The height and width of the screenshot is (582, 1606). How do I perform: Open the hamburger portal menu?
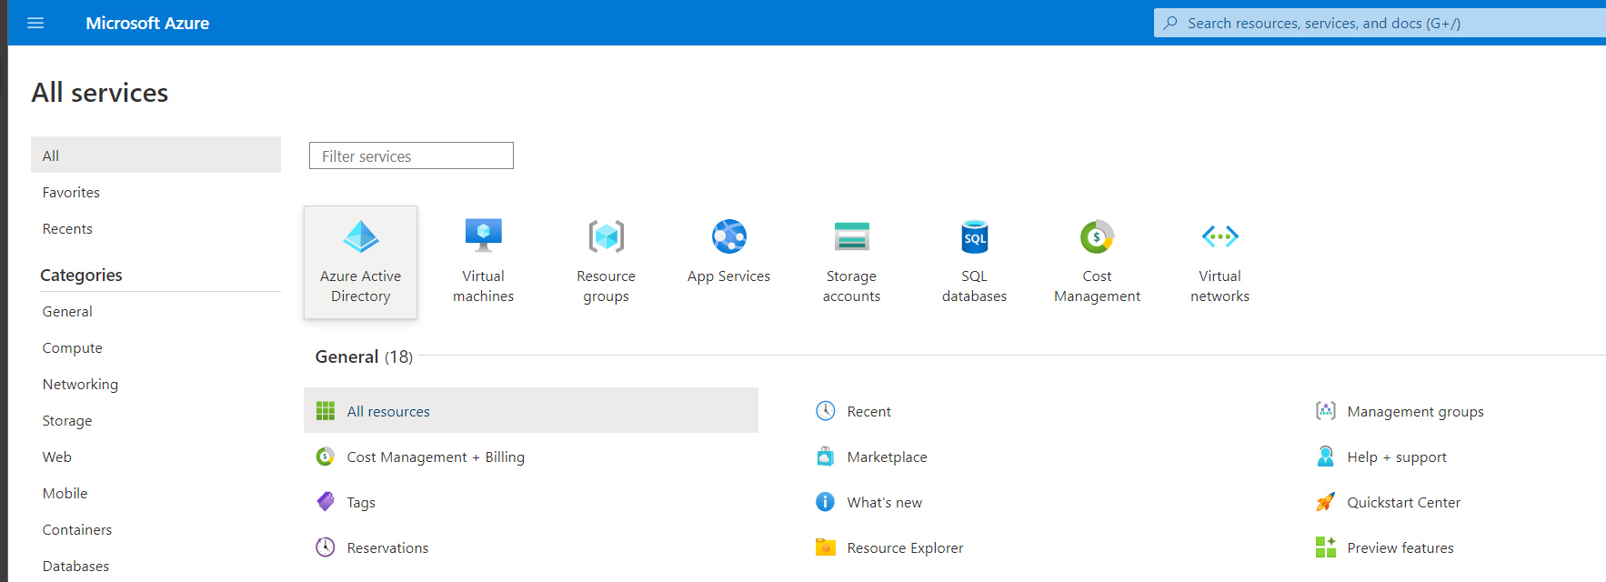click(35, 23)
